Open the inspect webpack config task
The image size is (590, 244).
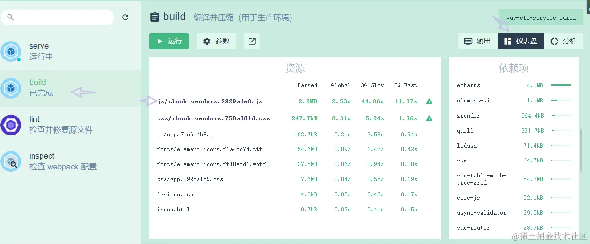[x=70, y=161]
